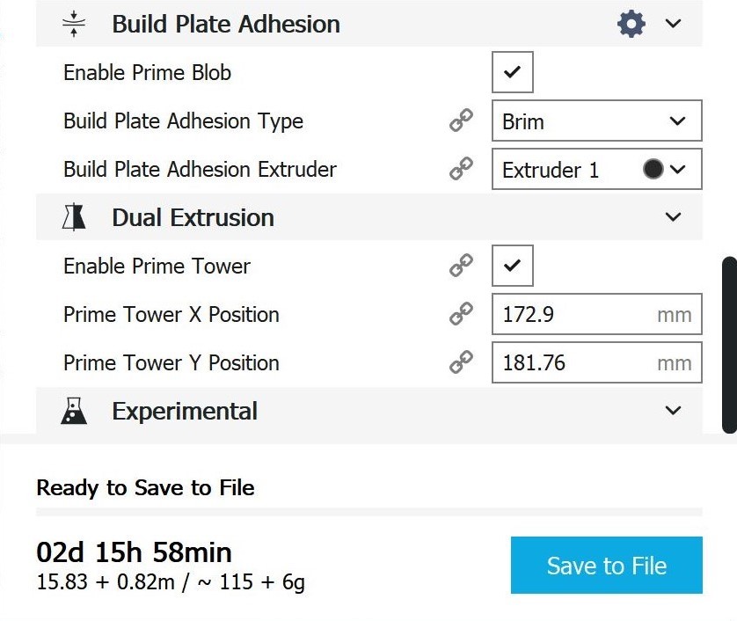Click the Prime Tower X Position field
The image size is (737, 621).
pos(576,314)
